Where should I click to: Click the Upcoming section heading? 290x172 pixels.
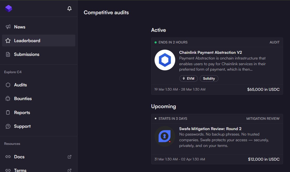click(164, 107)
